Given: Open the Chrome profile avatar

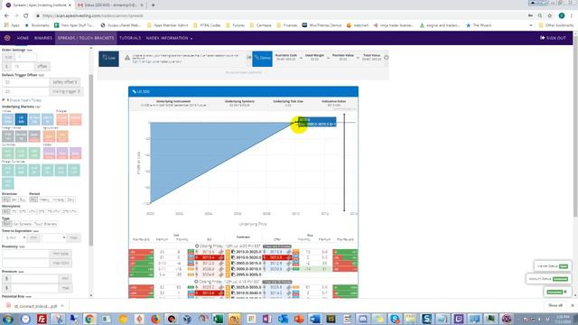Looking at the screenshot, I should tap(562, 16).
